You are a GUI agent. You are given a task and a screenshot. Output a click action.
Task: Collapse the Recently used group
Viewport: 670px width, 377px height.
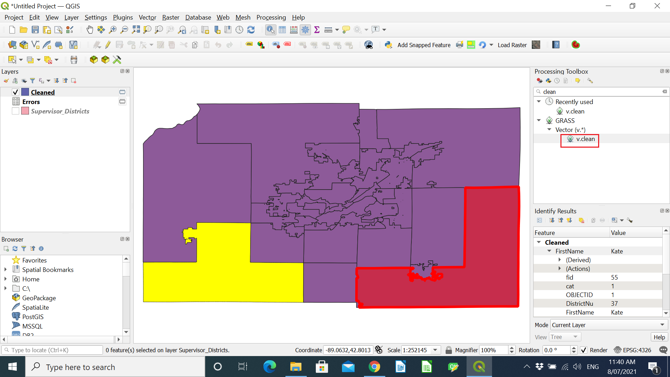tap(539, 102)
